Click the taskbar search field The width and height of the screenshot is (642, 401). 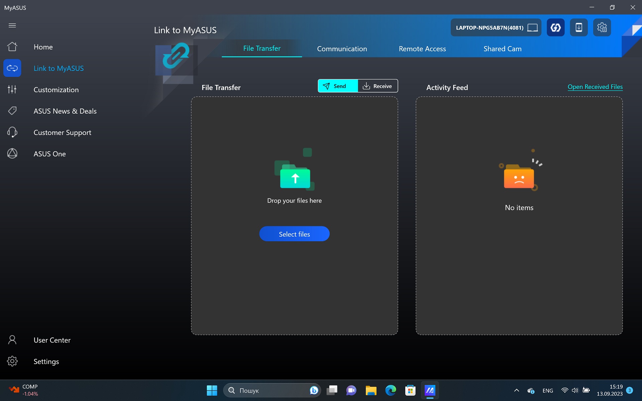pyautogui.click(x=272, y=390)
